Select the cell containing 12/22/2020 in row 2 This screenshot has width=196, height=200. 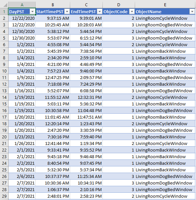pos(22,18)
